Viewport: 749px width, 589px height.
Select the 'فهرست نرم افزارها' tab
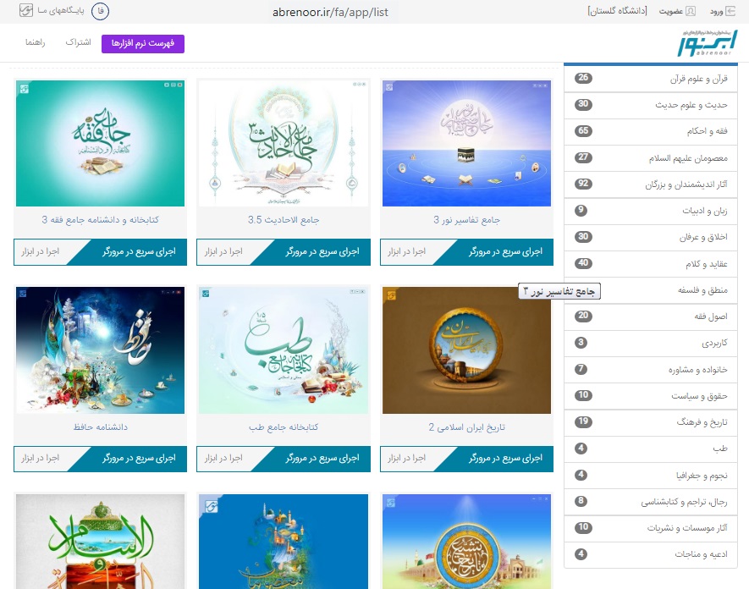click(143, 43)
